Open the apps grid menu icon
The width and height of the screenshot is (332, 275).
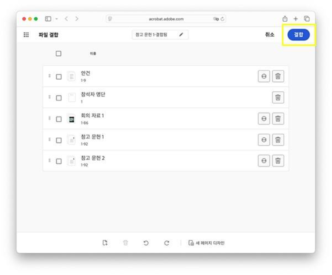tap(26, 35)
